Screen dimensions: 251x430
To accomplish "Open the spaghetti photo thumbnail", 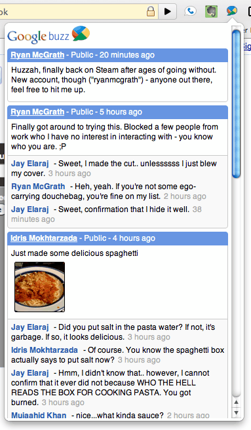I will tap(39, 287).
